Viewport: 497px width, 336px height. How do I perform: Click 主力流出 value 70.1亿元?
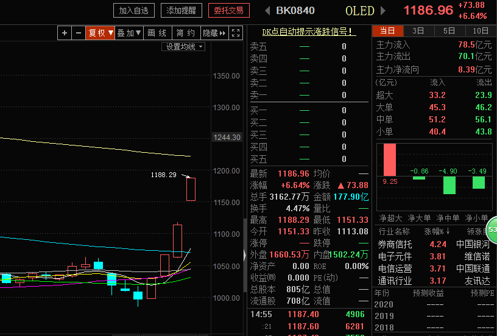tap(475, 57)
